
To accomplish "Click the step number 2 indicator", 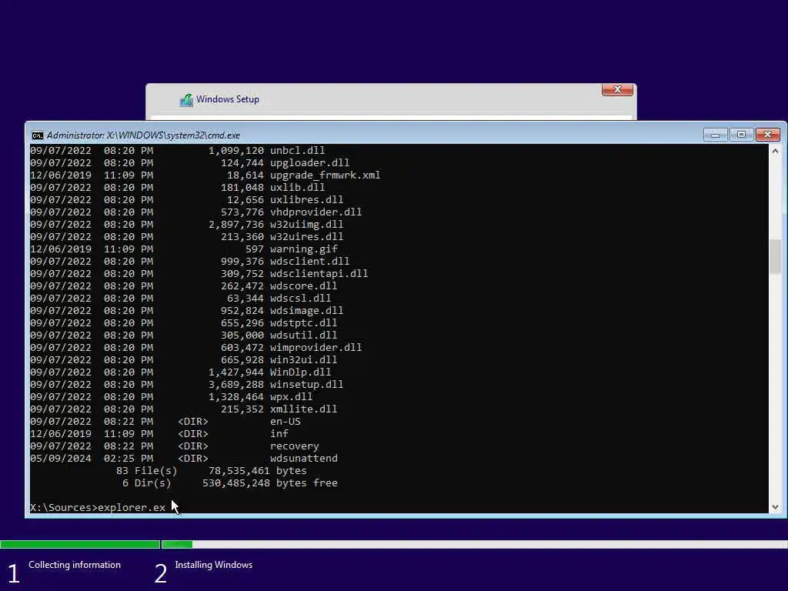I will pos(160,573).
